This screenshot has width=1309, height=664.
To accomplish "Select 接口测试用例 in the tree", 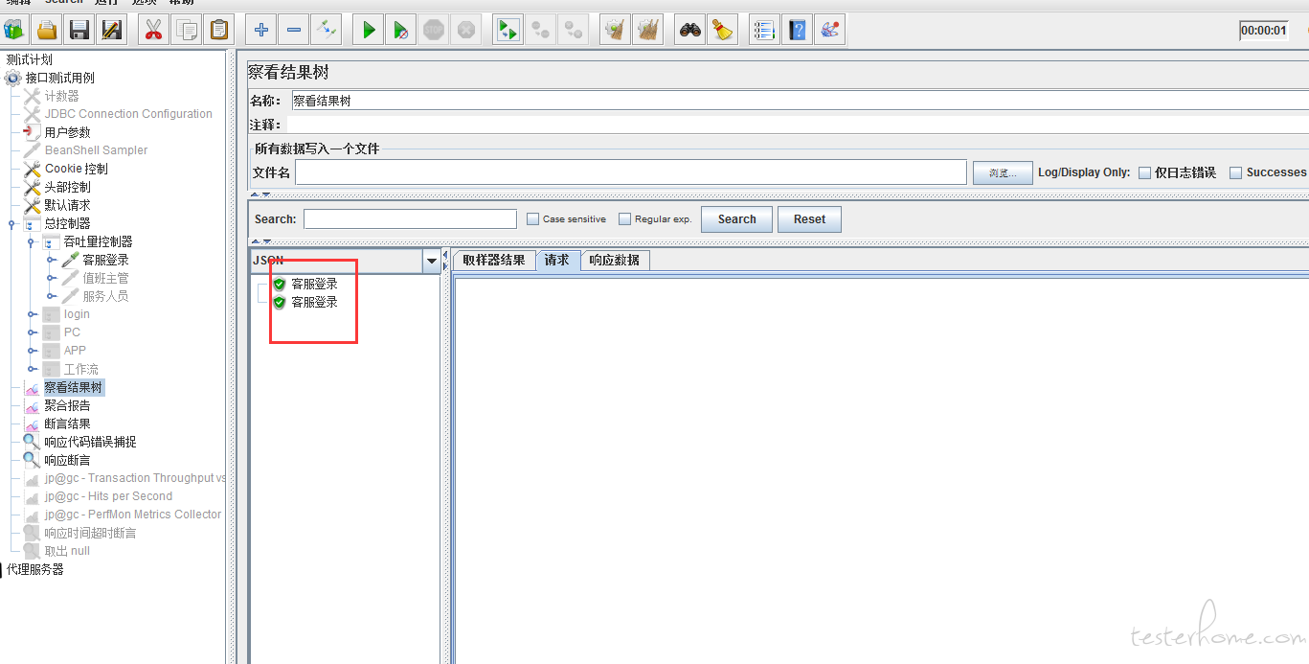I will 59,78.
